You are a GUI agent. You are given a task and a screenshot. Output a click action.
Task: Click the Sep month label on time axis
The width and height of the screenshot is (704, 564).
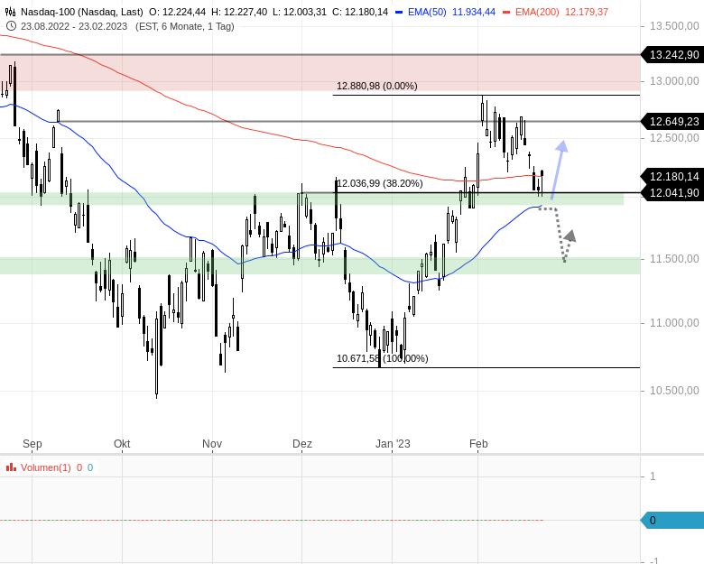coord(32,444)
